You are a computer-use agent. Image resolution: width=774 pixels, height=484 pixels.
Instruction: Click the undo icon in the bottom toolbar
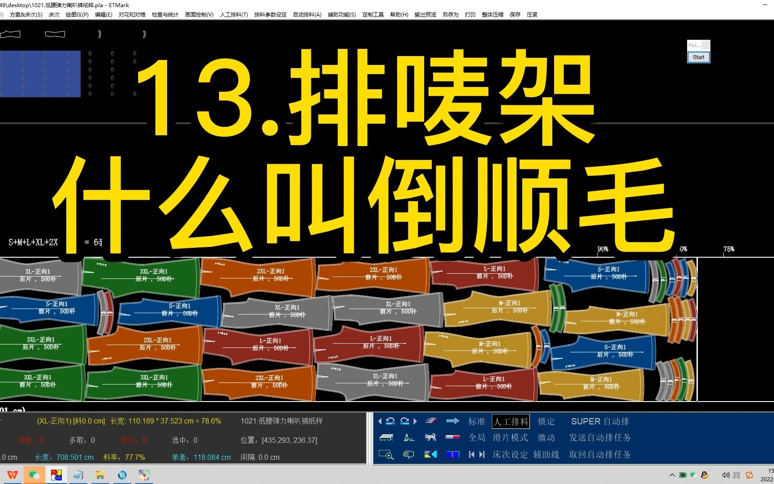(x=390, y=421)
